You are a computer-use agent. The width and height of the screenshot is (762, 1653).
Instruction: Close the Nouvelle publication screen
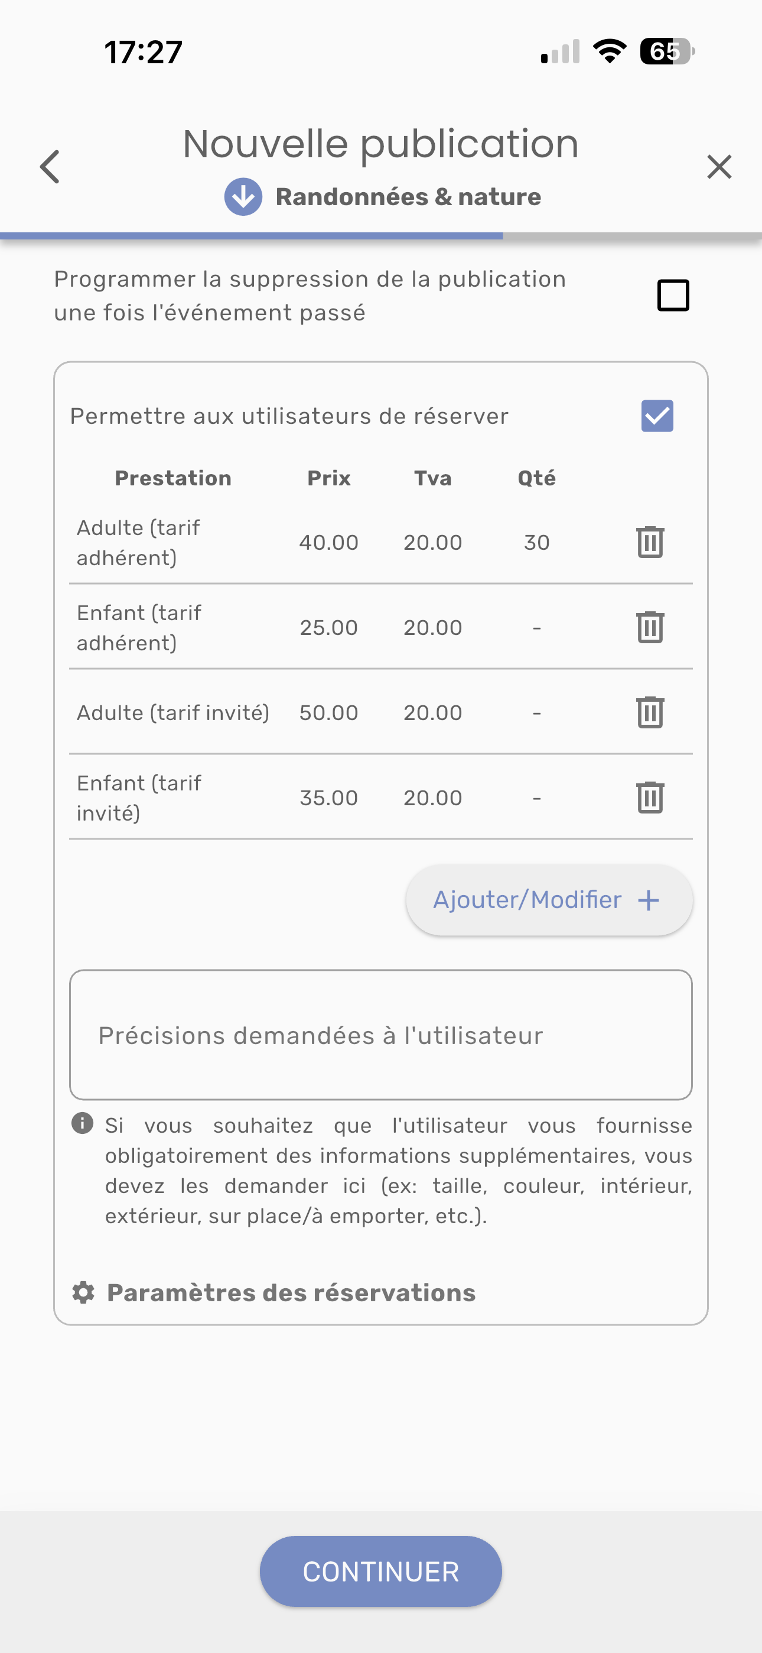[x=719, y=167]
